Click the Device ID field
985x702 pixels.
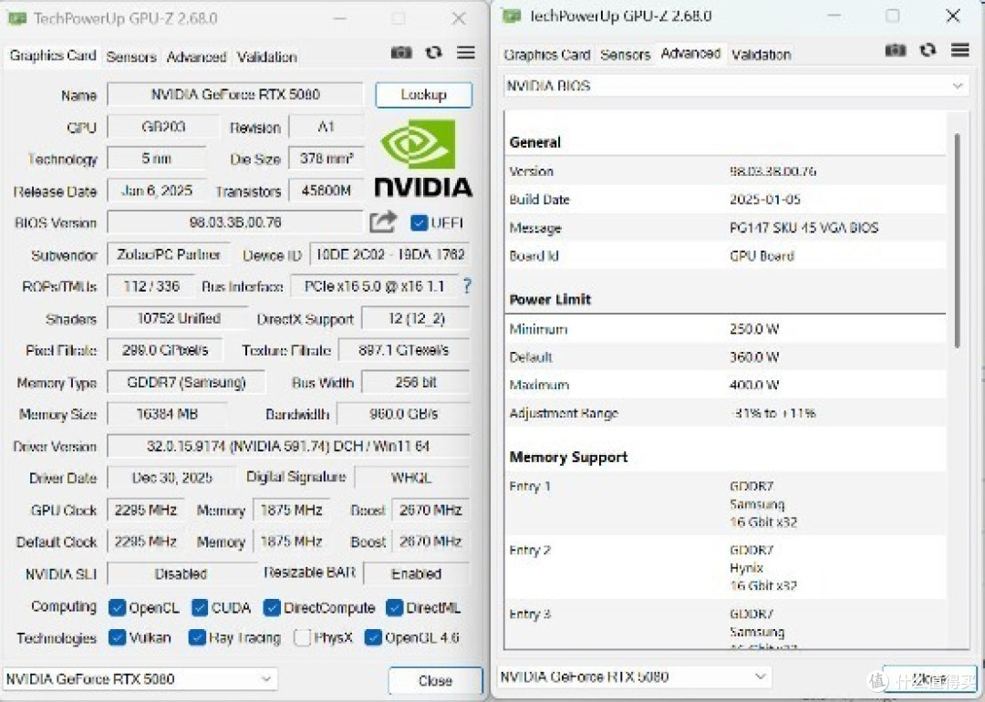coord(389,254)
